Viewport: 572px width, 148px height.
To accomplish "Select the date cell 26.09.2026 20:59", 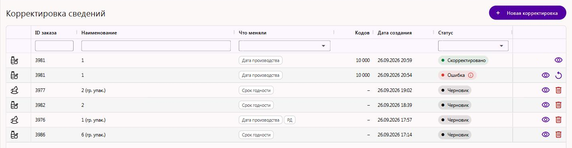I will pyautogui.click(x=395, y=60).
